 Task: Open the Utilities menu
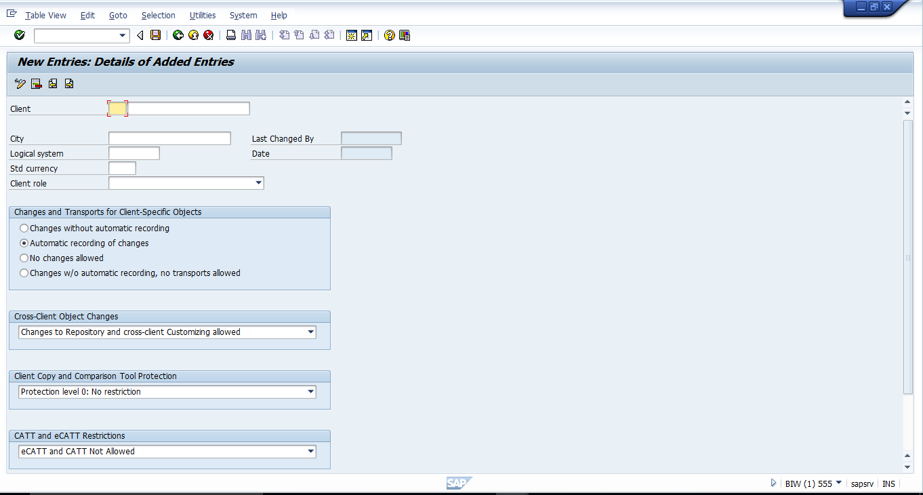pos(202,15)
